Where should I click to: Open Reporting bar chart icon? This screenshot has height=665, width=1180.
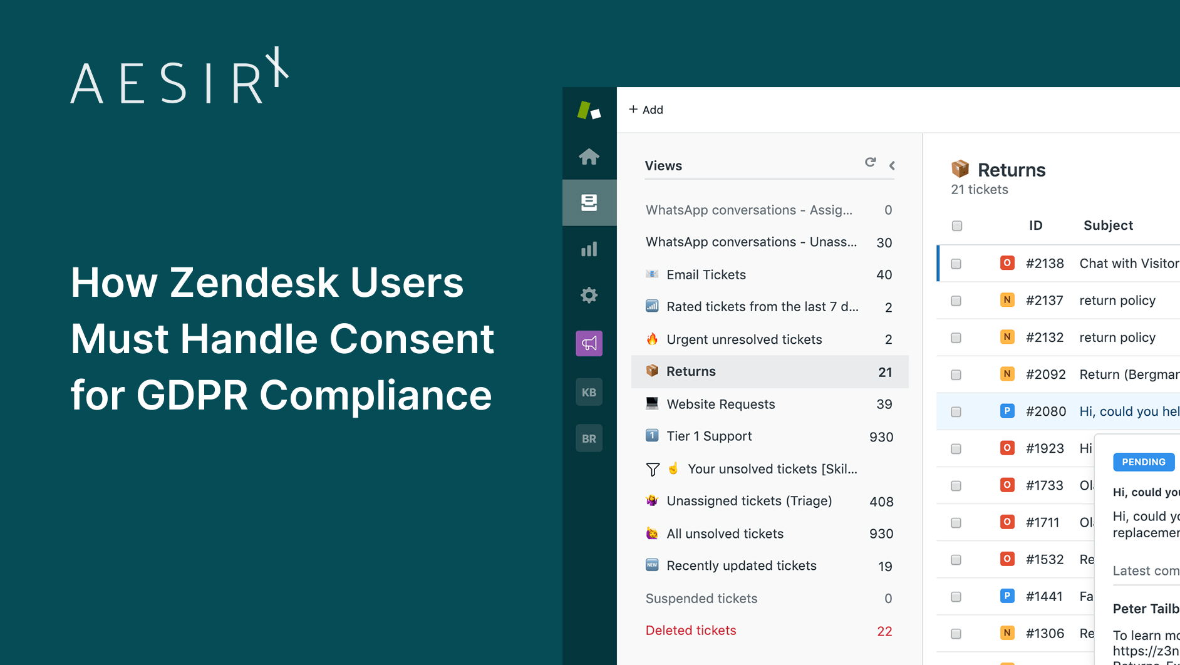coord(589,249)
